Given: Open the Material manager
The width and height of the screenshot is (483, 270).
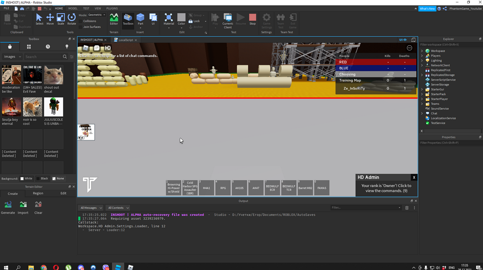Looking at the screenshot, I should pos(168,20).
